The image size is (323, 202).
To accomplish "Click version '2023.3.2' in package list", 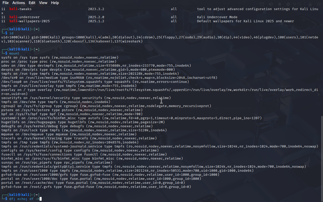I will pyautogui.click(x=96, y=9).
